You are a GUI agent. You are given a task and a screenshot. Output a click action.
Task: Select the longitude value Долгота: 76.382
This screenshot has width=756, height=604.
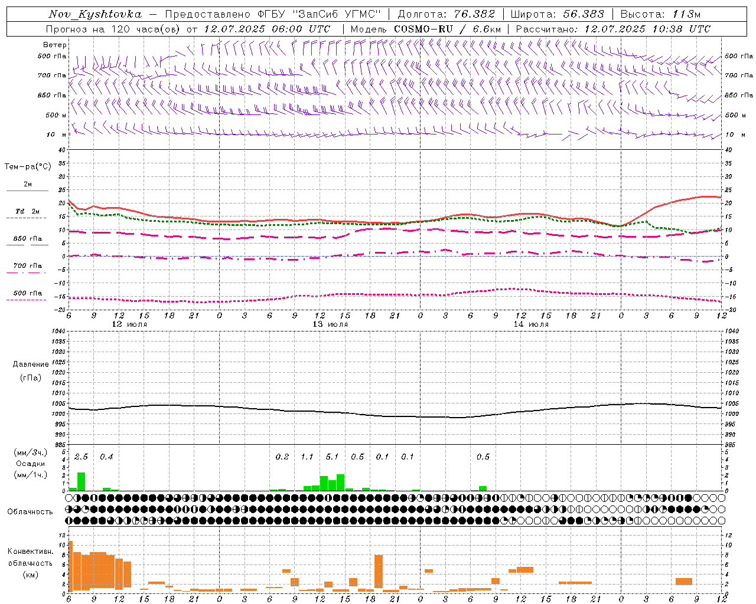tap(447, 14)
